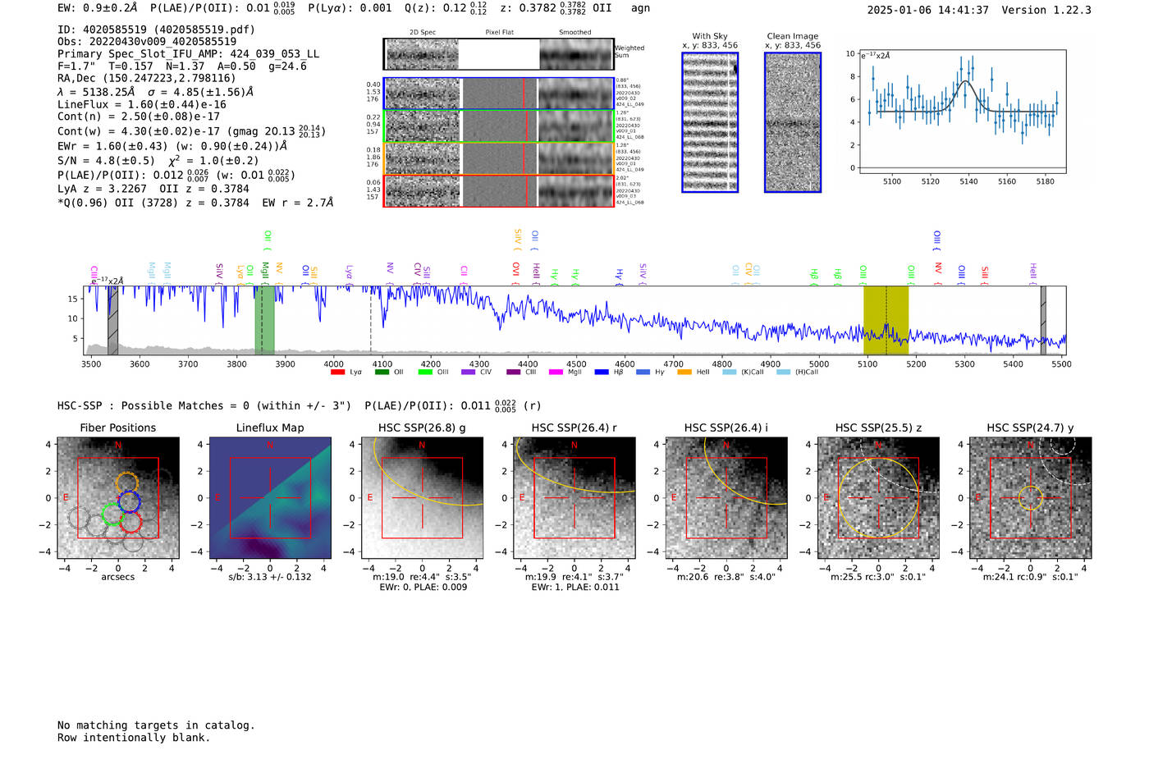Open the HSC SSP(25.5) z cutout
Viewport: 1149px width, 782px height.
[878, 498]
